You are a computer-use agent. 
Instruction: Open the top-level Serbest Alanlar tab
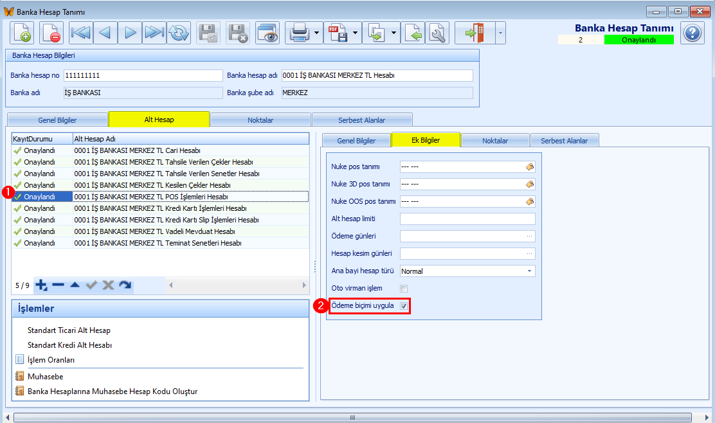click(x=361, y=120)
